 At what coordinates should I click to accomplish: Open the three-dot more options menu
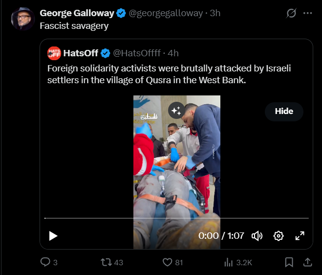(x=307, y=13)
